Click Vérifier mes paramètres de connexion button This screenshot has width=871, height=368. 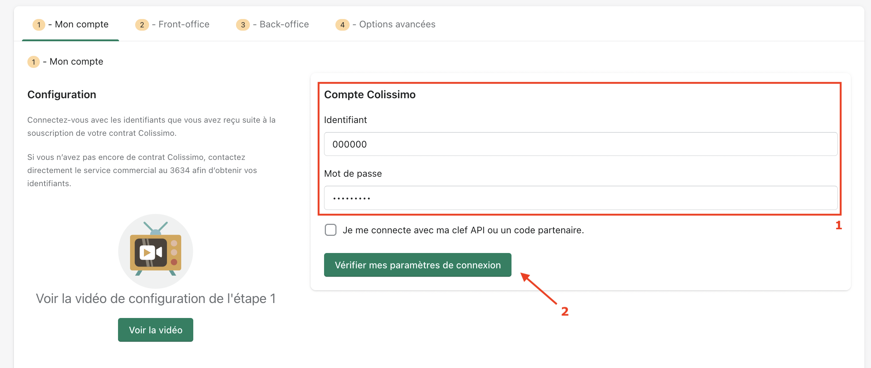pyautogui.click(x=418, y=265)
